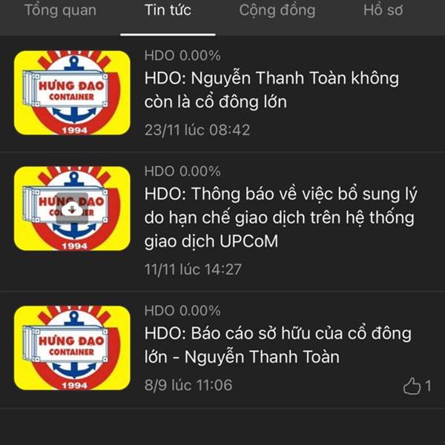Click the 11/11 lúc 14:27 timestamp
Image resolution: width=445 pixels, height=445 pixels.
[x=193, y=269]
